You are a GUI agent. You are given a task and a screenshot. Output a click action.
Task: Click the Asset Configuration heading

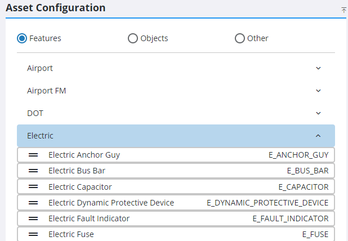(x=55, y=8)
